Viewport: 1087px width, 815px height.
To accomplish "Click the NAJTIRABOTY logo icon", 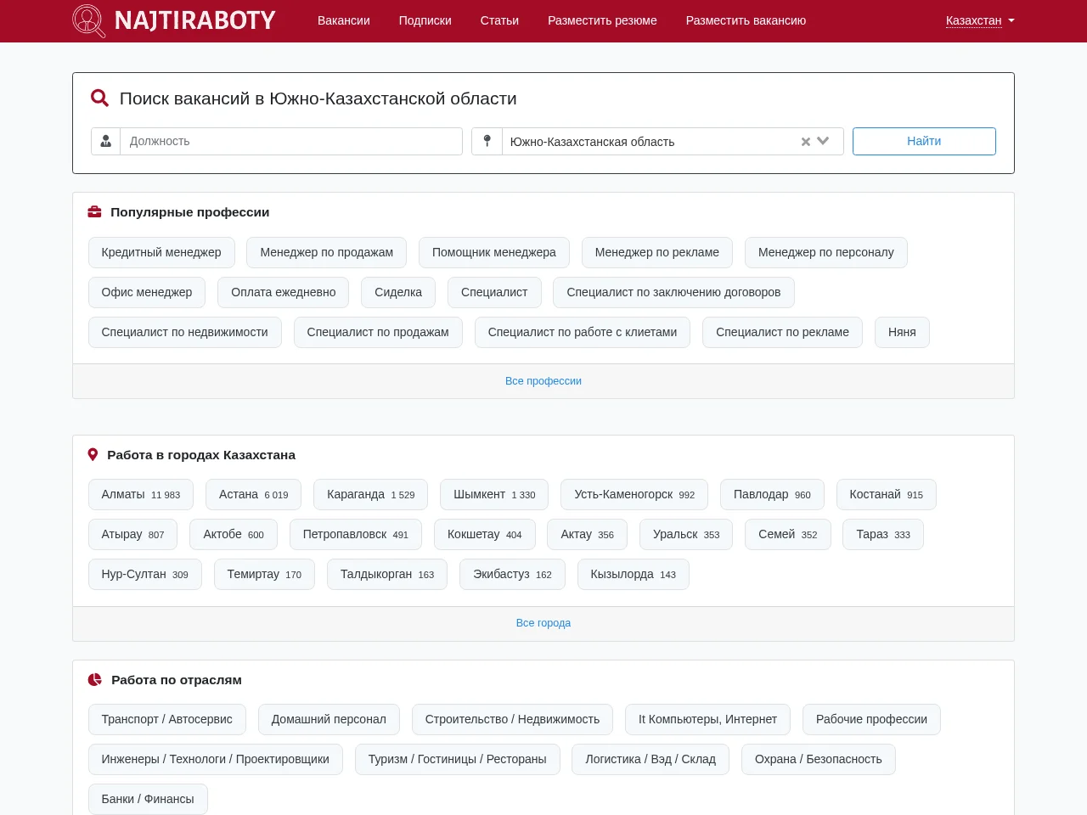I will click(x=88, y=20).
